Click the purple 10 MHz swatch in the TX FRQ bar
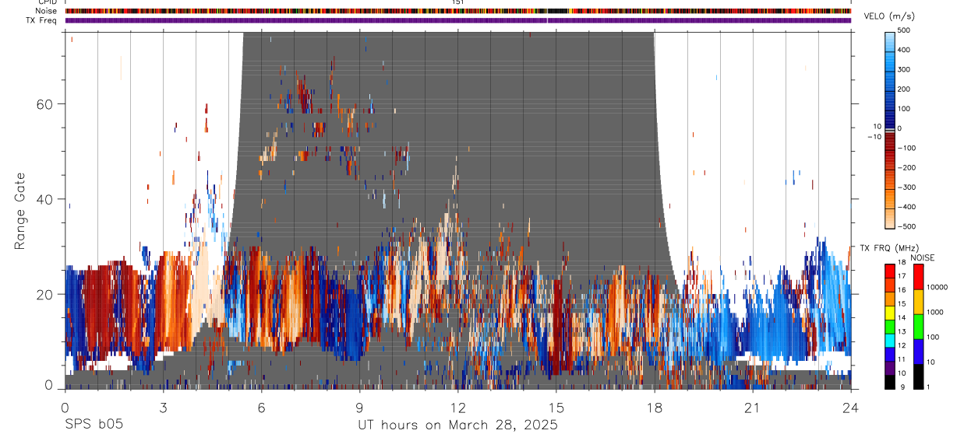Image resolution: width=957 pixels, height=441 pixels. click(890, 368)
